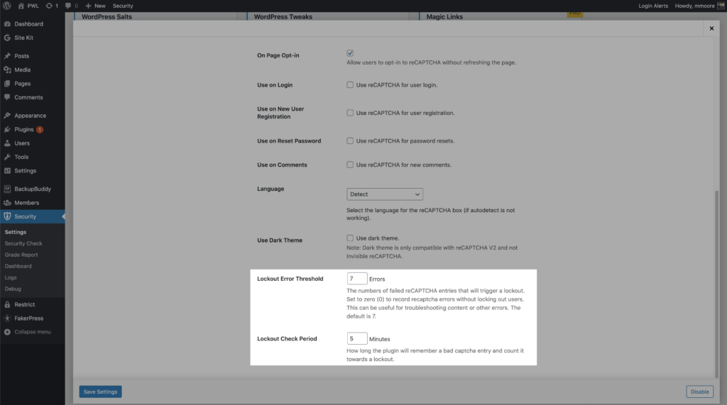Click the Site Kit Google icon

pos(7,38)
